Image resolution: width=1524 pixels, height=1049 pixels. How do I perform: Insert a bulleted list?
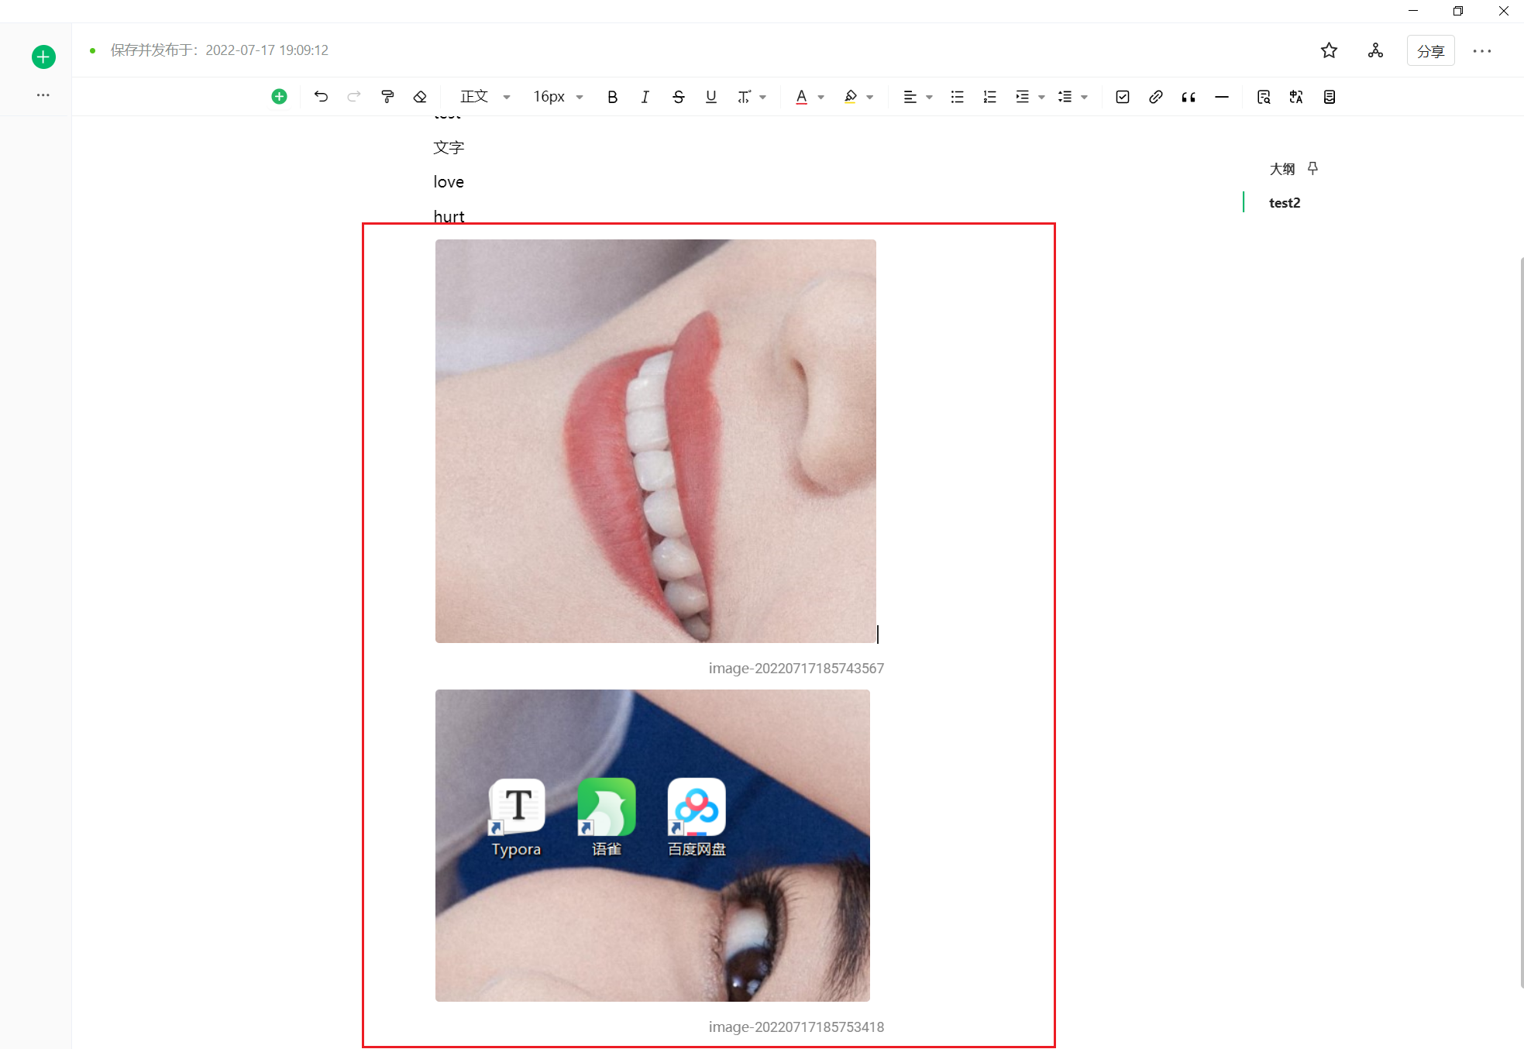(x=957, y=97)
